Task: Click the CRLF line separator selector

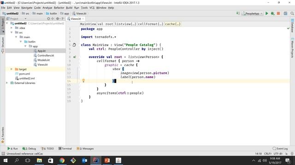Action: click(x=268, y=154)
